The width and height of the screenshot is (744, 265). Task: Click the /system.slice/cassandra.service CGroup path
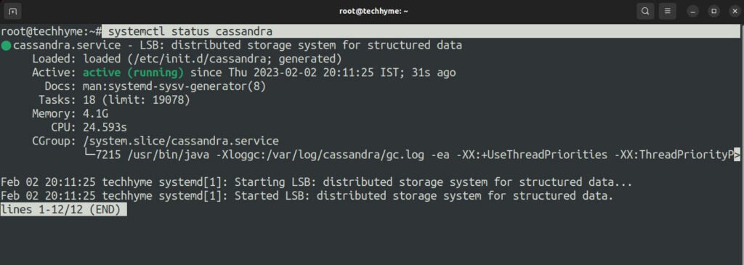tap(181, 142)
